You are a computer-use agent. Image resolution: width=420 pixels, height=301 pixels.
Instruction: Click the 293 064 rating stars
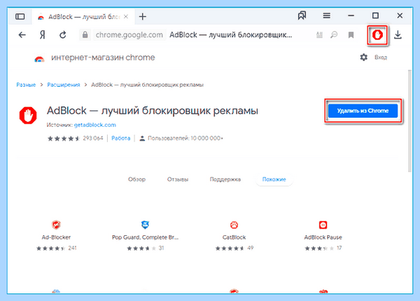point(64,139)
